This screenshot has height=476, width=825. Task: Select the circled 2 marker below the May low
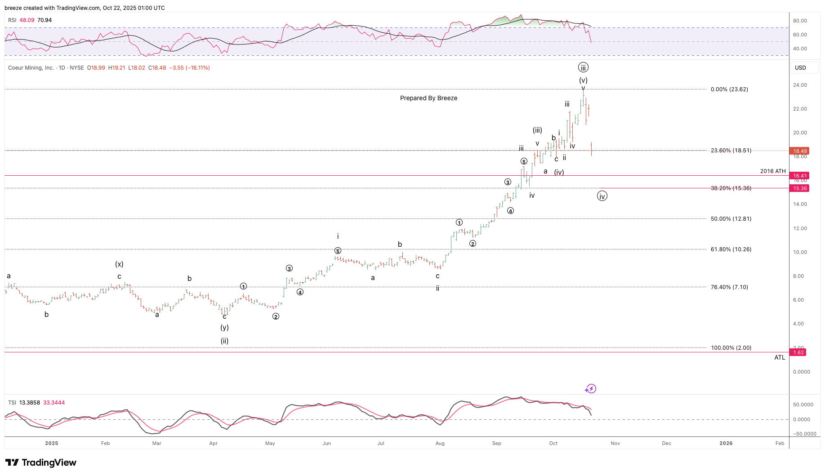click(x=276, y=316)
